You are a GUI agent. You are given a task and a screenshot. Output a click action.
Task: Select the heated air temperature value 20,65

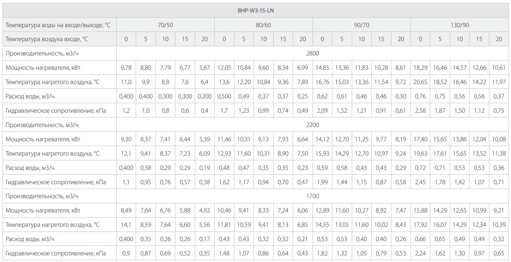point(420,82)
